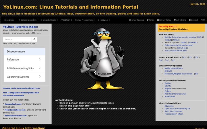207x129 pixels.
Task: Open kernel source 3.x link
Action: click(190, 57)
